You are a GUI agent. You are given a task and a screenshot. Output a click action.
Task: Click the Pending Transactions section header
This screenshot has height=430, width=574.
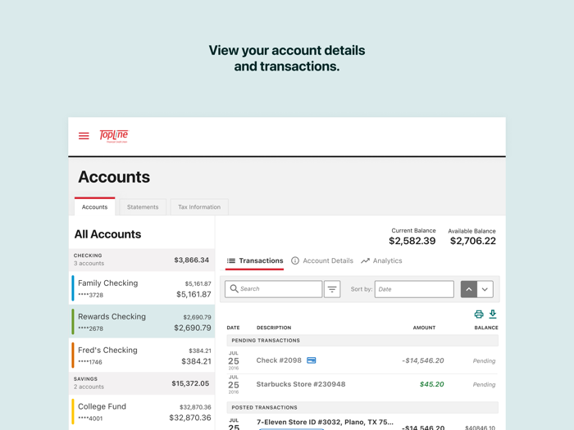362,341
